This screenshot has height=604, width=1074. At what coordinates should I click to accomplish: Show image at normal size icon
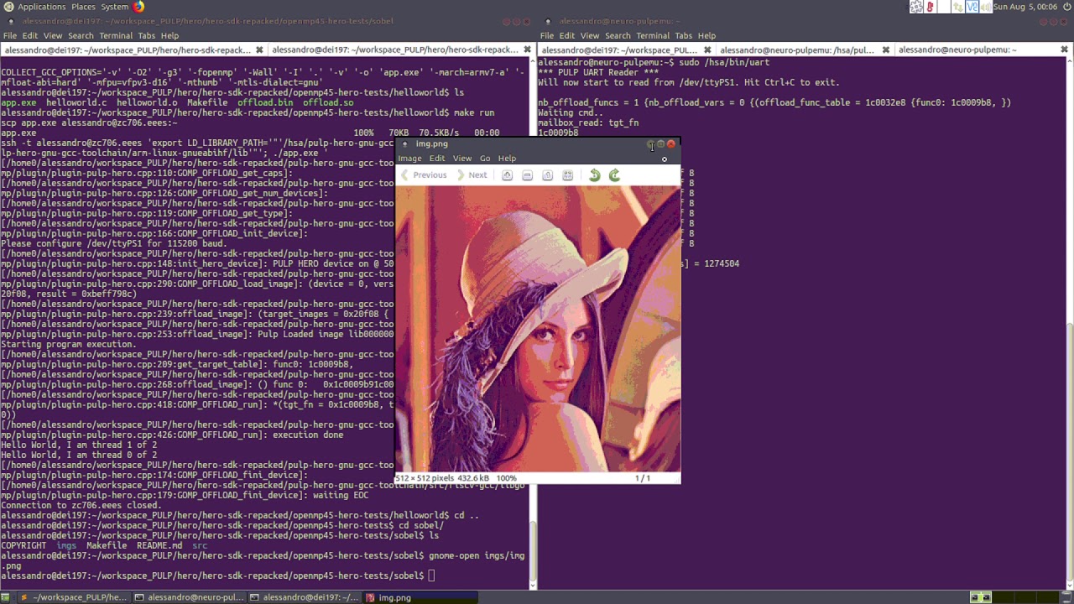click(547, 175)
